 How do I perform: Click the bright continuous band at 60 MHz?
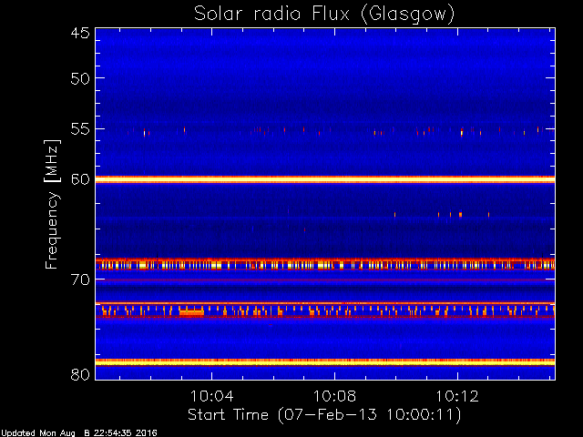pos(325,179)
